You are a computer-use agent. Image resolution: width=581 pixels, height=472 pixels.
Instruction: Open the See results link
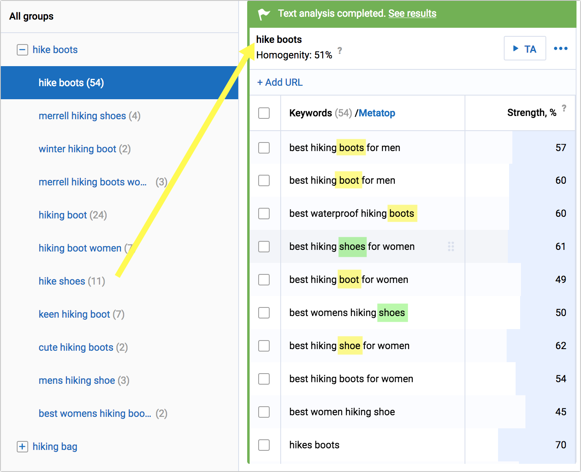[x=412, y=13]
